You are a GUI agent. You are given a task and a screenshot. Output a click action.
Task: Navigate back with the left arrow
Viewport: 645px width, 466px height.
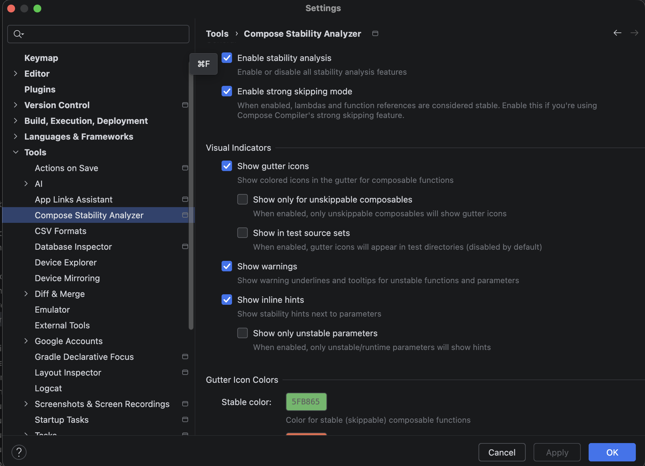tap(617, 33)
